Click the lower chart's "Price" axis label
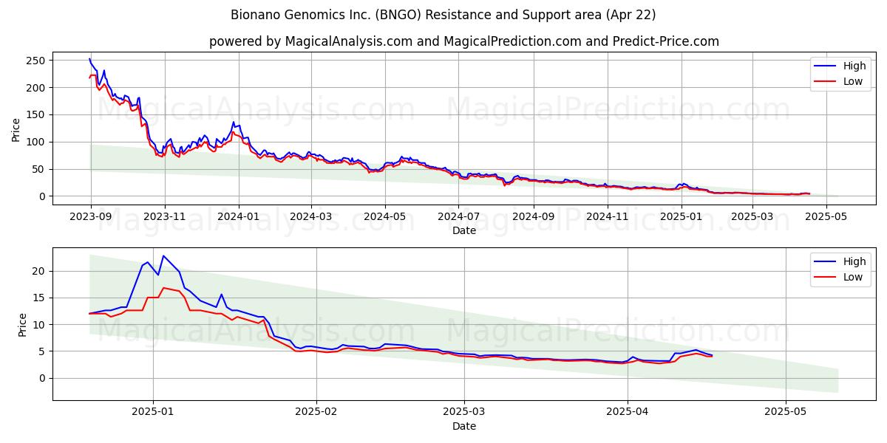 21,324
